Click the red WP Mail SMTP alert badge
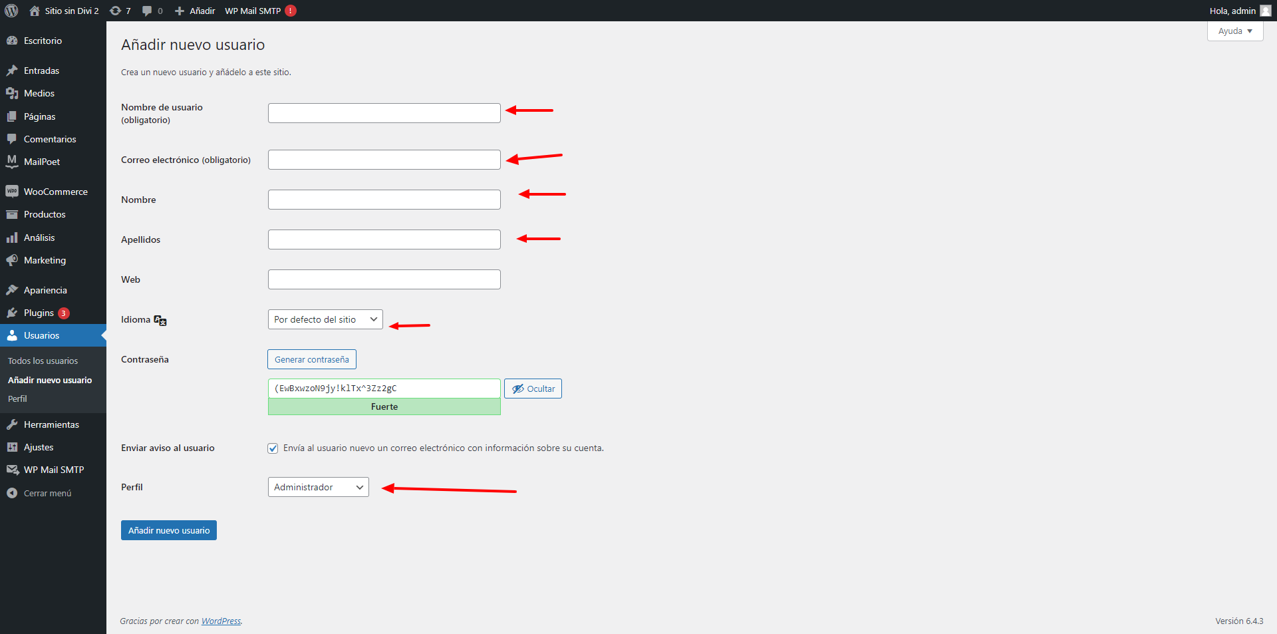The width and height of the screenshot is (1277, 634). (291, 11)
